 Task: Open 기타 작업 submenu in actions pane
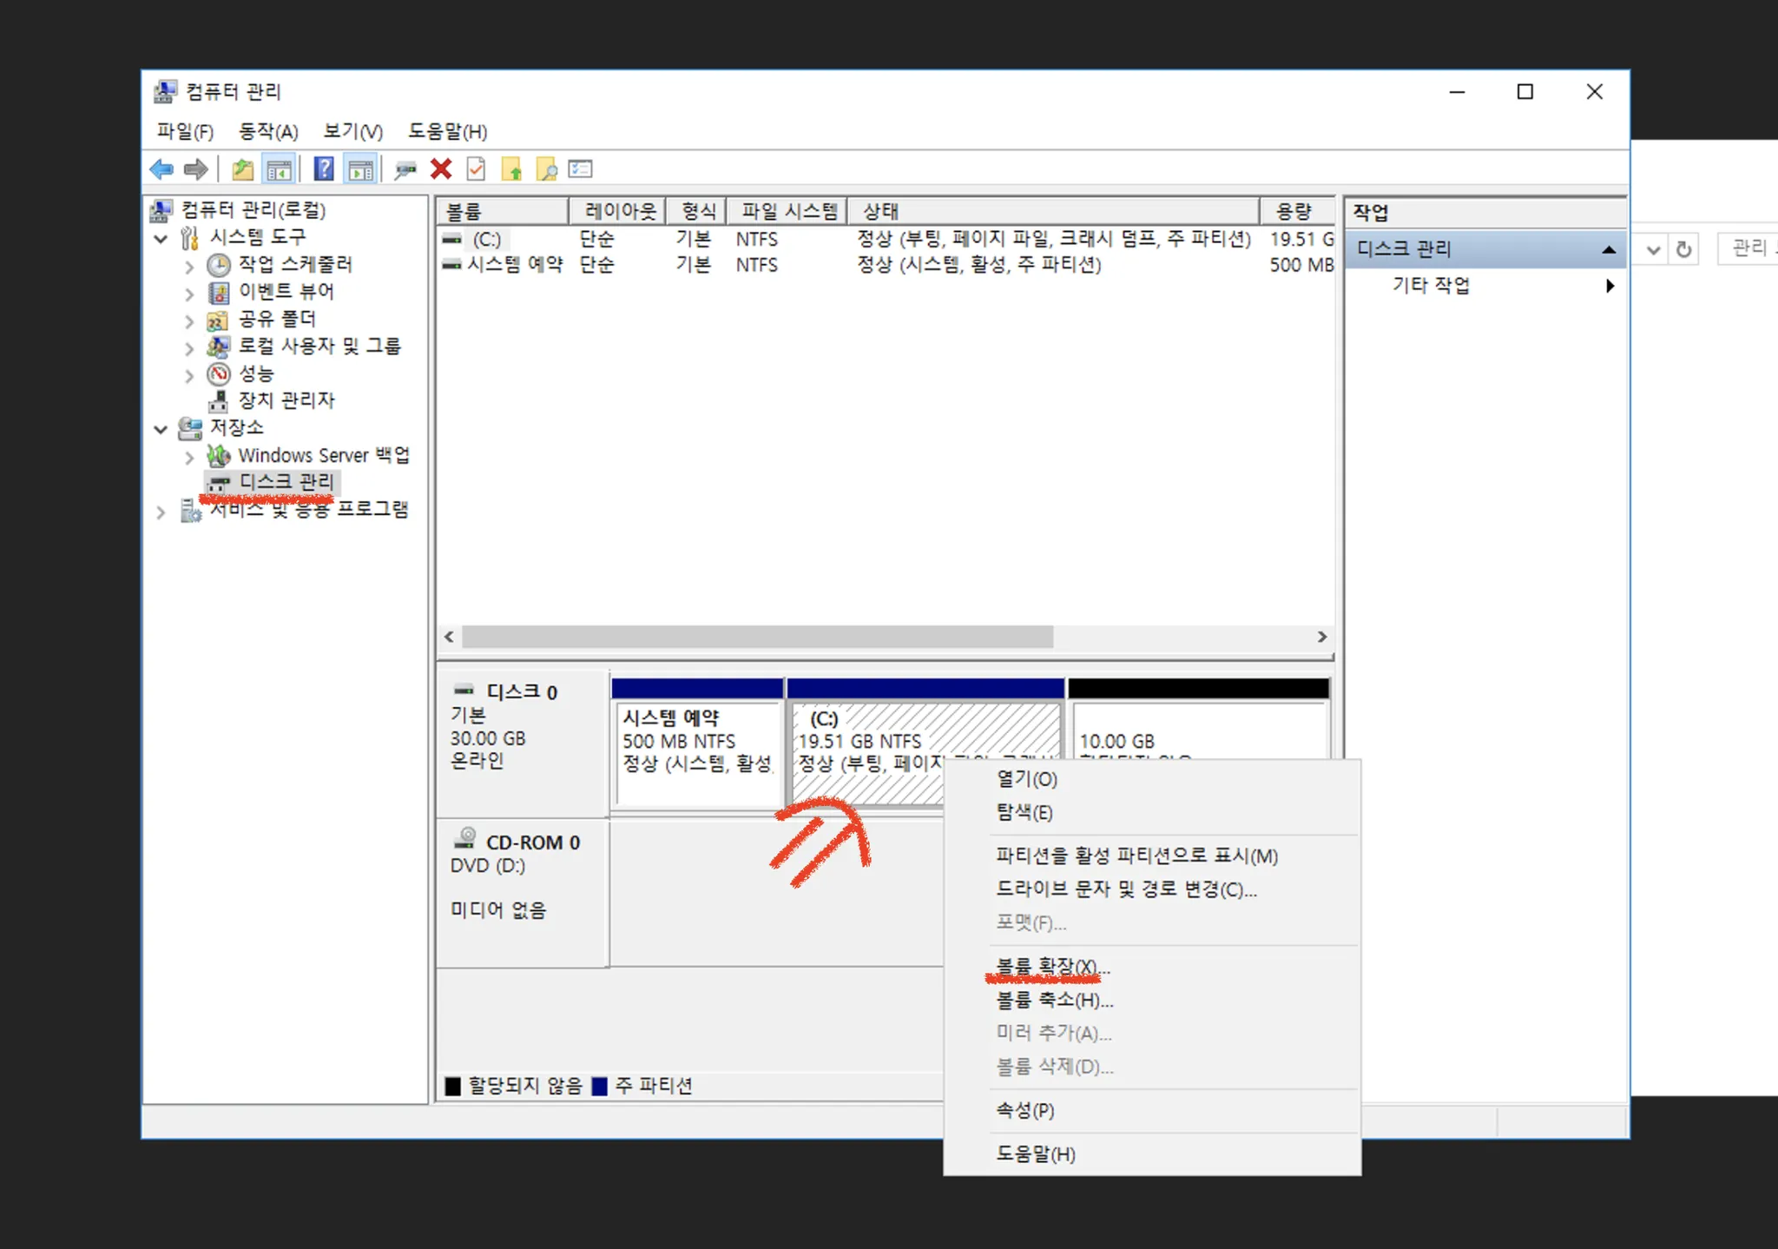pyautogui.click(x=1431, y=286)
